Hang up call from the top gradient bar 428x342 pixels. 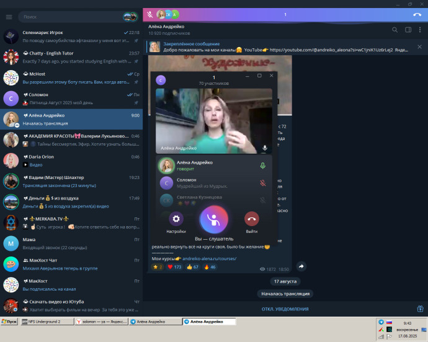click(417, 14)
